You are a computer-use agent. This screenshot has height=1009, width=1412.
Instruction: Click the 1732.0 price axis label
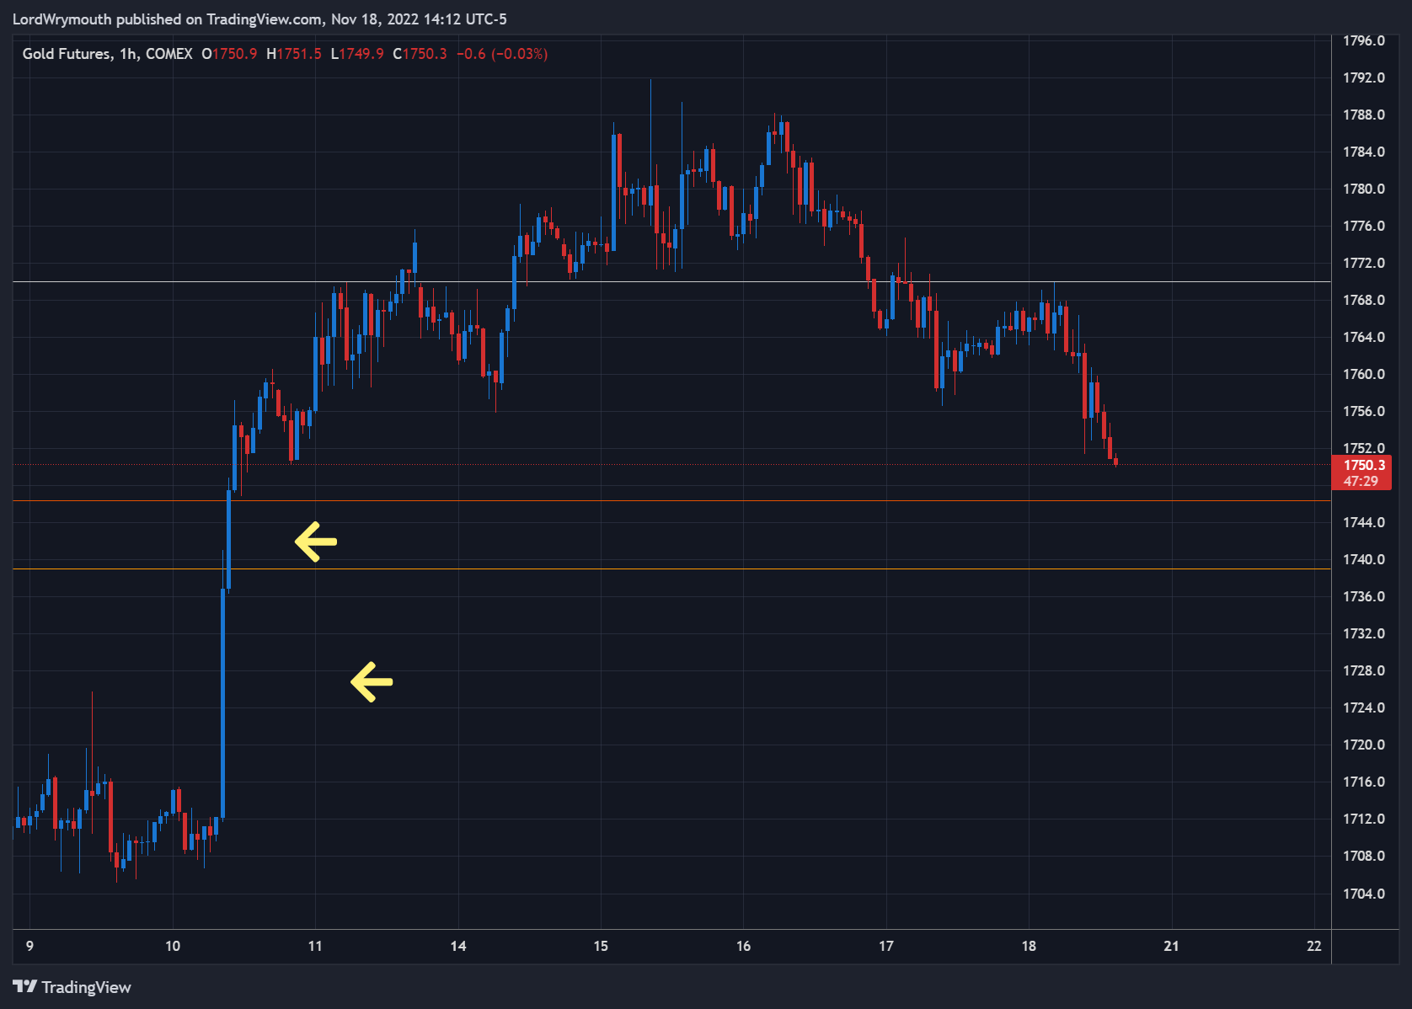click(1363, 633)
